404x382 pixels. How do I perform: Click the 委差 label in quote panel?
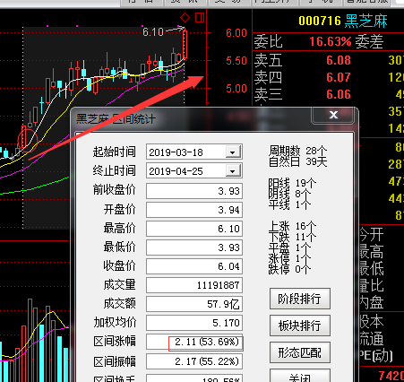click(369, 42)
